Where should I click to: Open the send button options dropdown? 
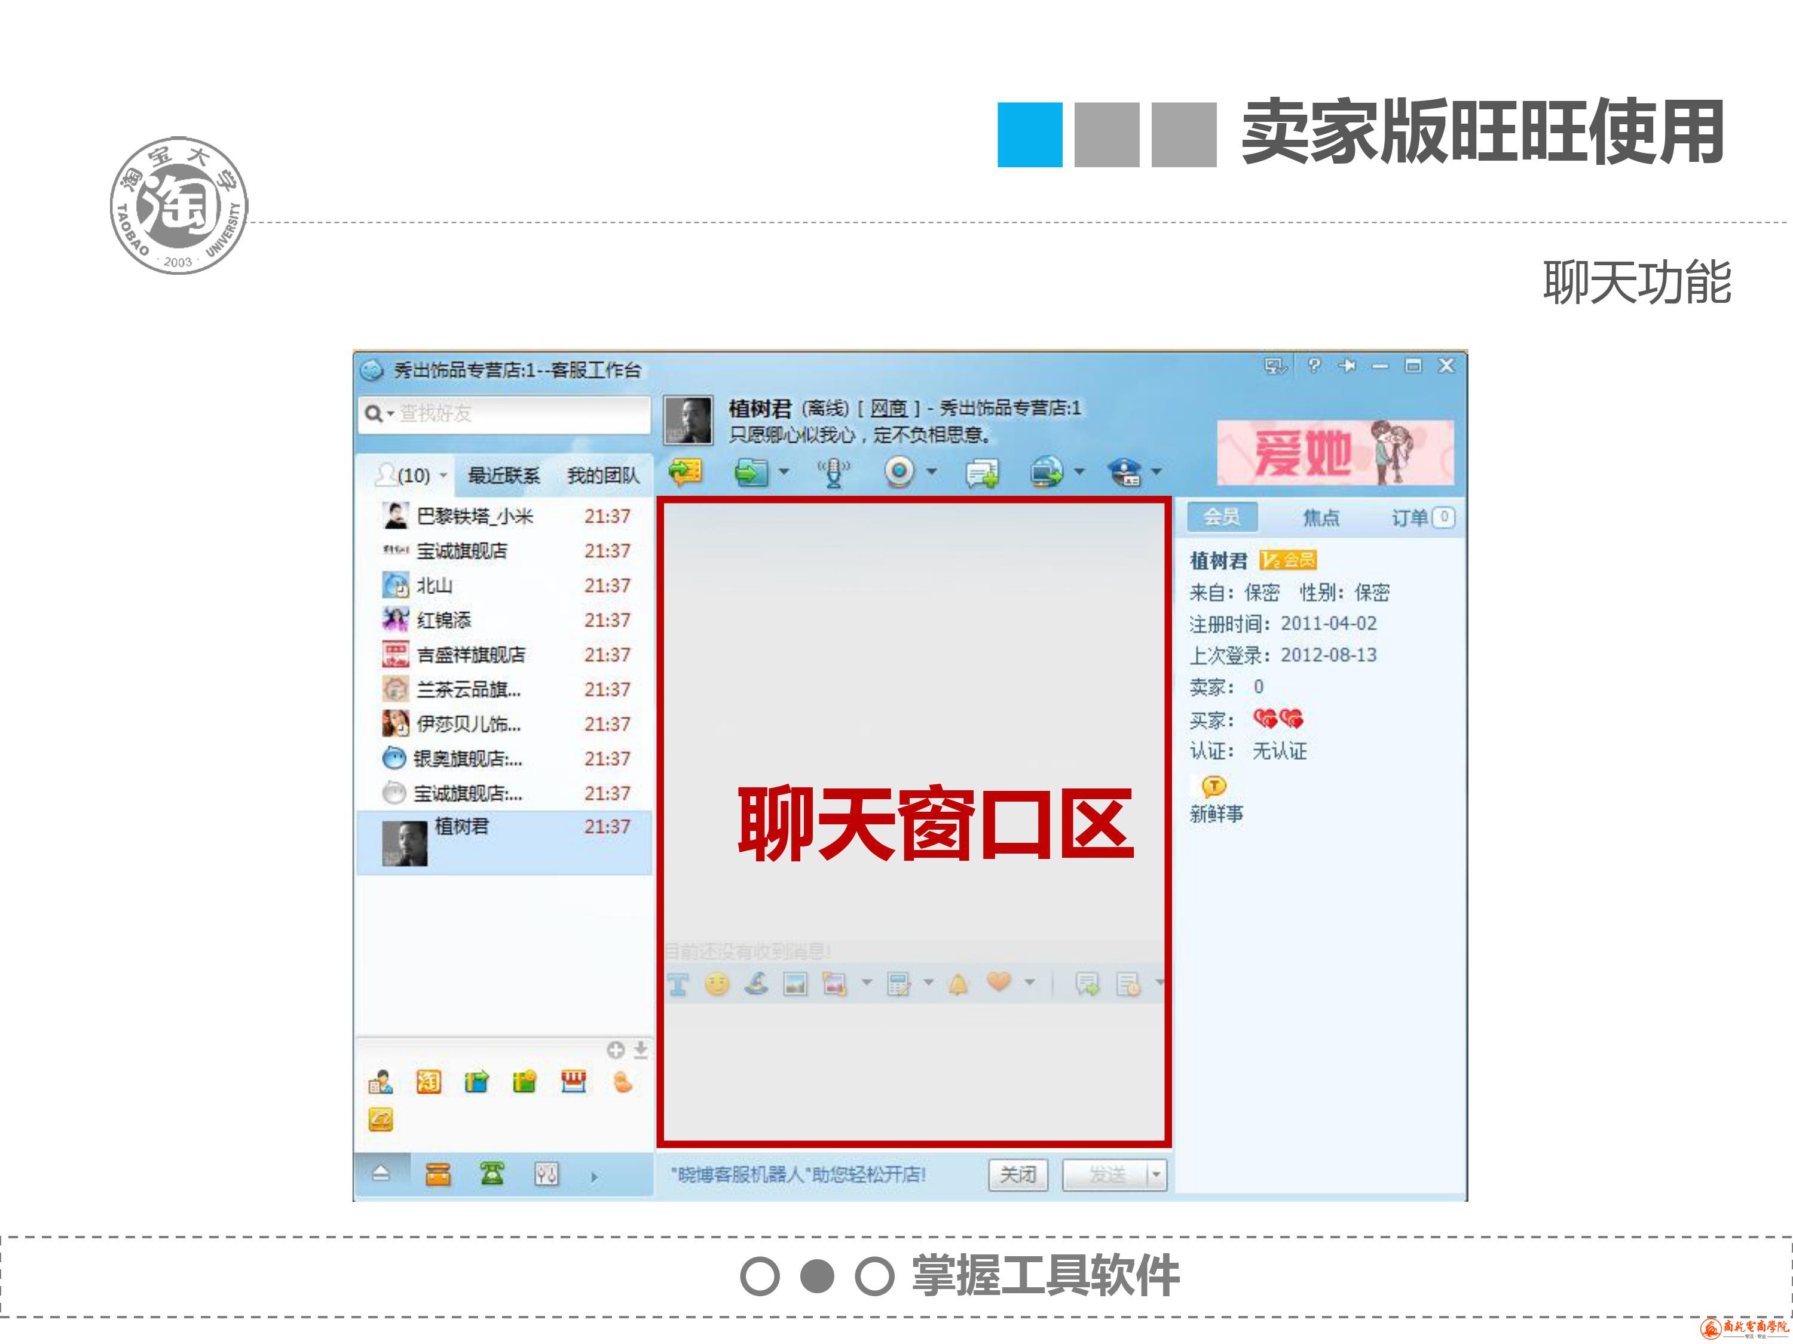[x=1156, y=1174]
